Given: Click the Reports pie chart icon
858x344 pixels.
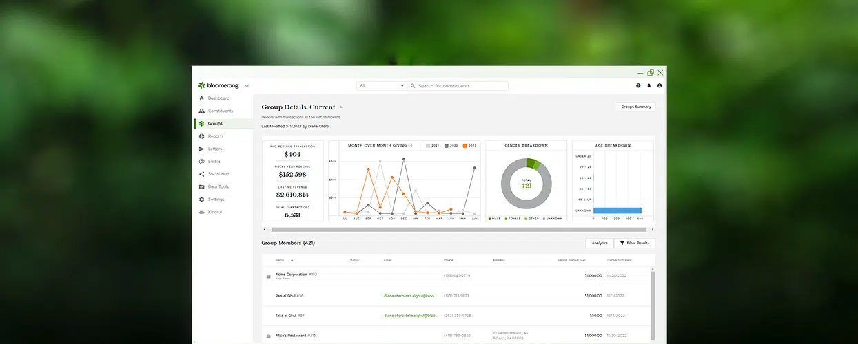Looking at the screenshot, I should tap(201, 136).
